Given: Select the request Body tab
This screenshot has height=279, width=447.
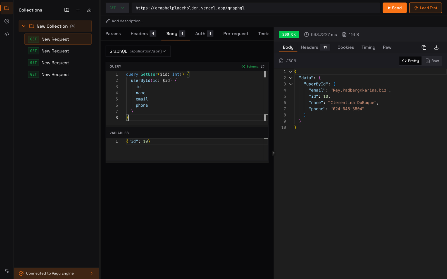Looking at the screenshot, I should [x=175, y=34].
